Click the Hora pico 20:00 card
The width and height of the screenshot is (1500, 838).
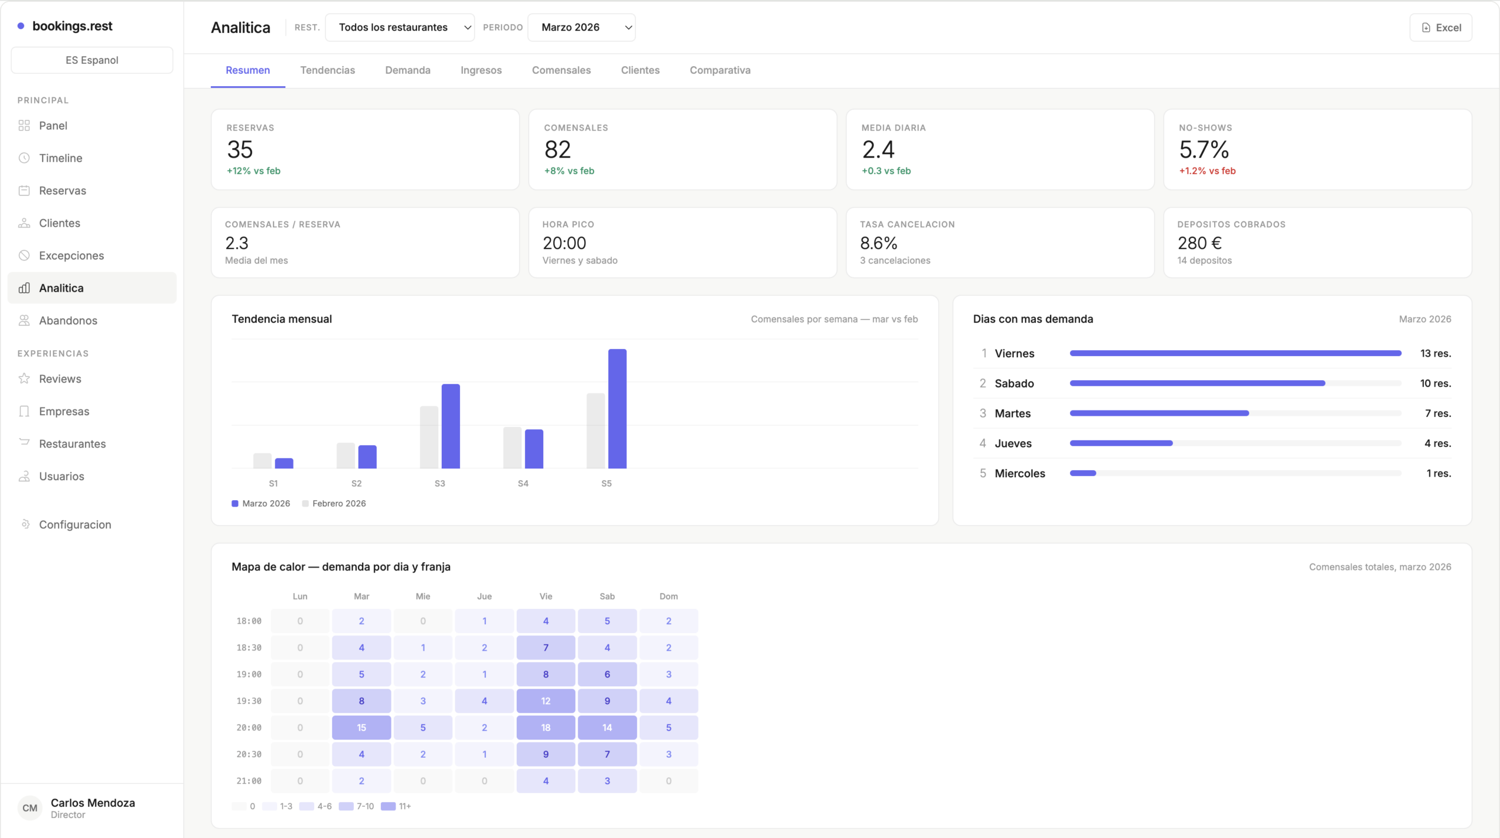click(x=683, y=242)
